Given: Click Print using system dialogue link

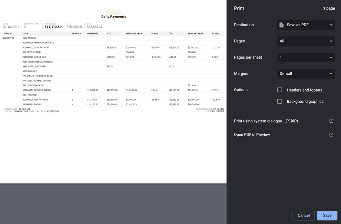Looking at the screenshot, I should [266, 121].
